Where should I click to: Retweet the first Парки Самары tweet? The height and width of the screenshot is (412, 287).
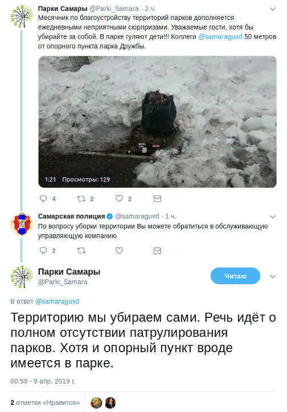[81, 198]
